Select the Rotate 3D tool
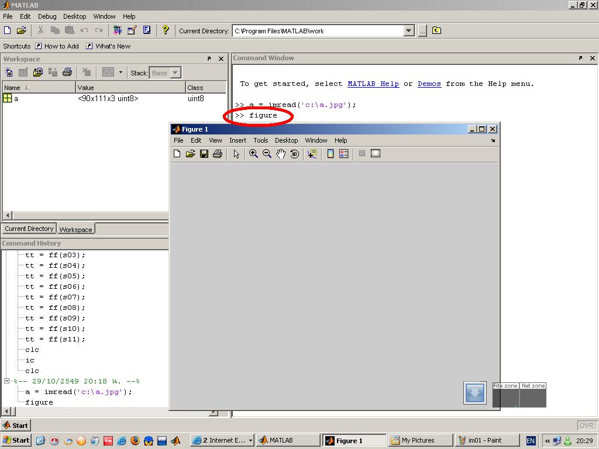The width and height of the screenshot is (599, 449). click(x=295, y=154)
